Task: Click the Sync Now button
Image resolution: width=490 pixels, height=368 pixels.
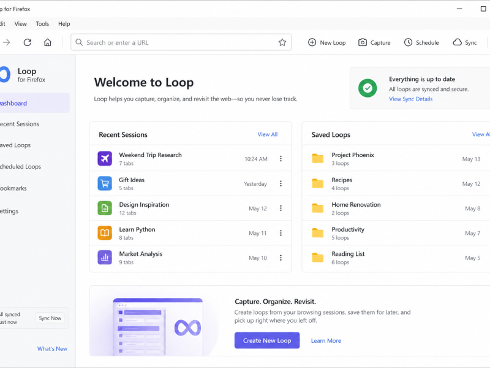Action: [50, 318]
